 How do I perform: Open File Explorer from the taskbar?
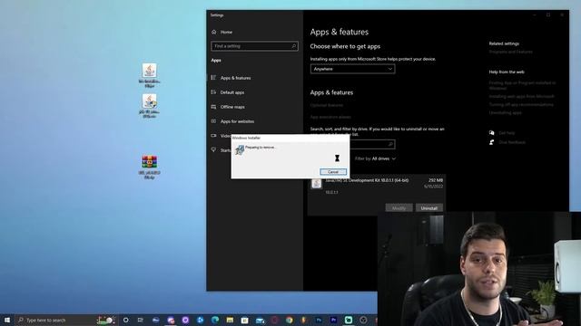coord(230,320)
